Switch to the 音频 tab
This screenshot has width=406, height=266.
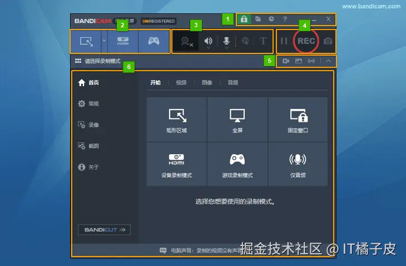[233, 82]
